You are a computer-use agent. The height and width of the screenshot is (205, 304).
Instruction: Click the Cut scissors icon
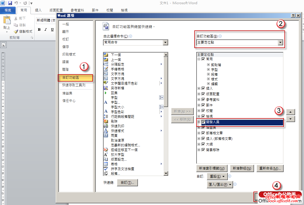pos(16,18)
